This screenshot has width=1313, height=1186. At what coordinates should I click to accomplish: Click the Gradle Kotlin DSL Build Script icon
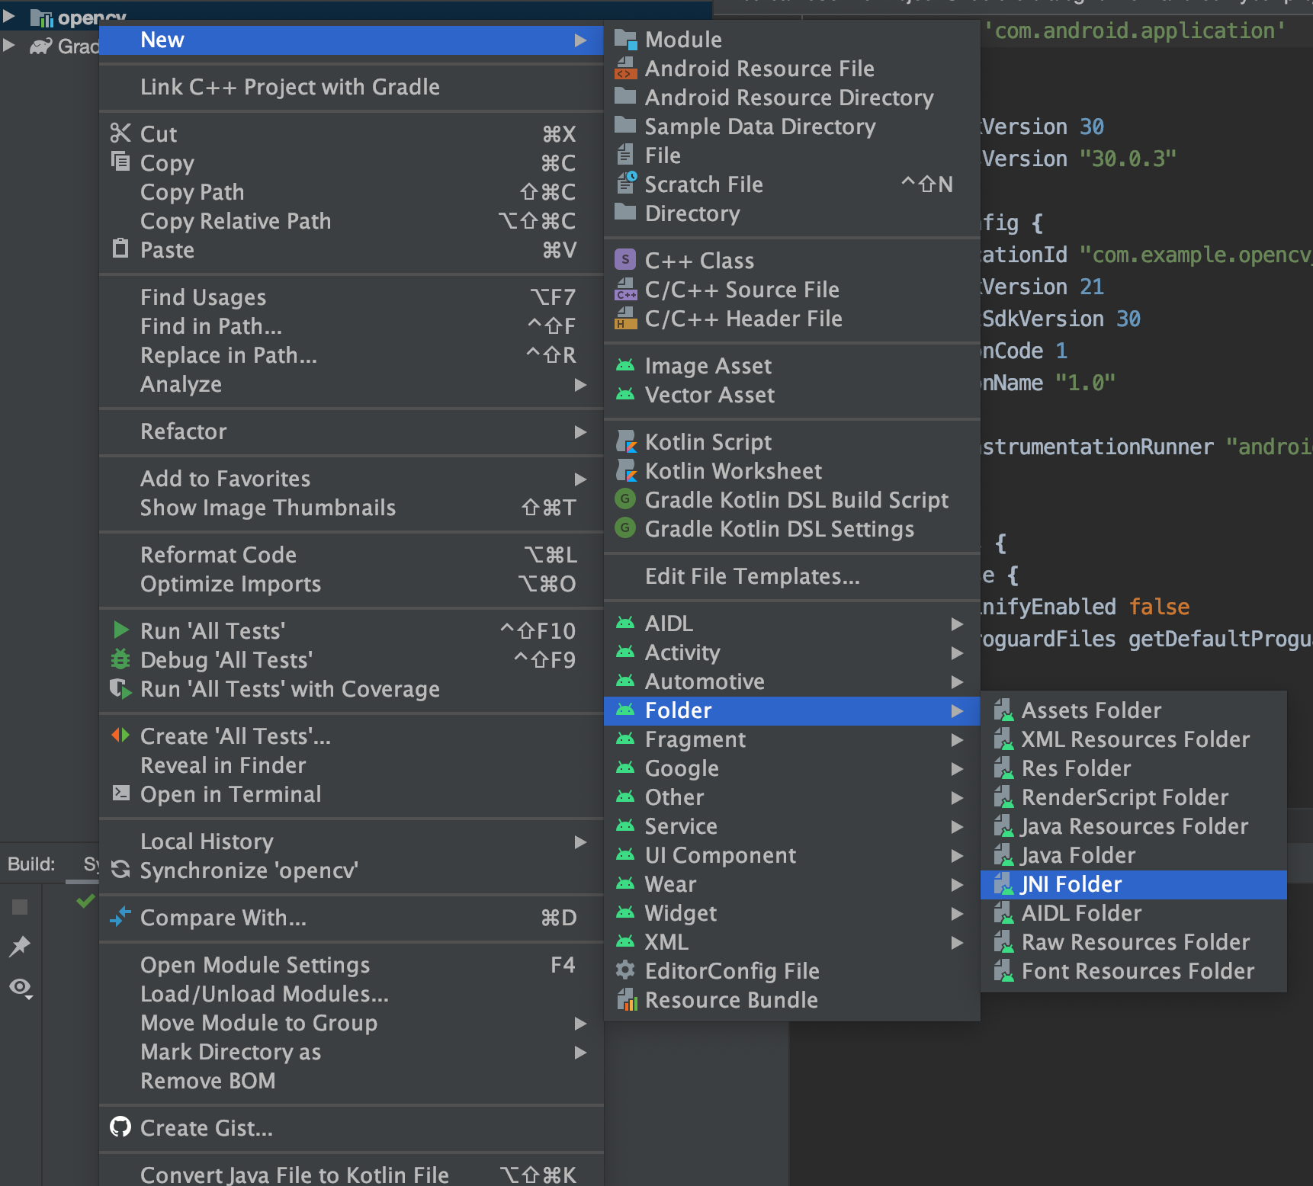(x=625, y=499)
